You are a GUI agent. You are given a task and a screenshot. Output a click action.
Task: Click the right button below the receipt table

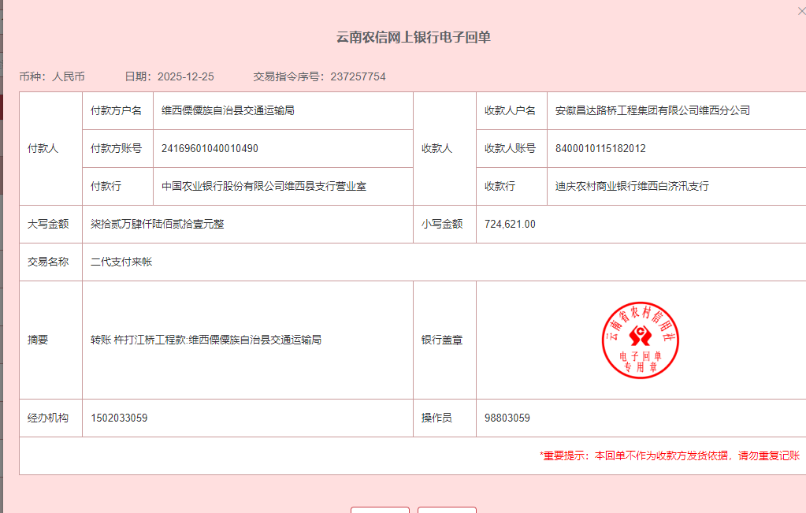447,509
